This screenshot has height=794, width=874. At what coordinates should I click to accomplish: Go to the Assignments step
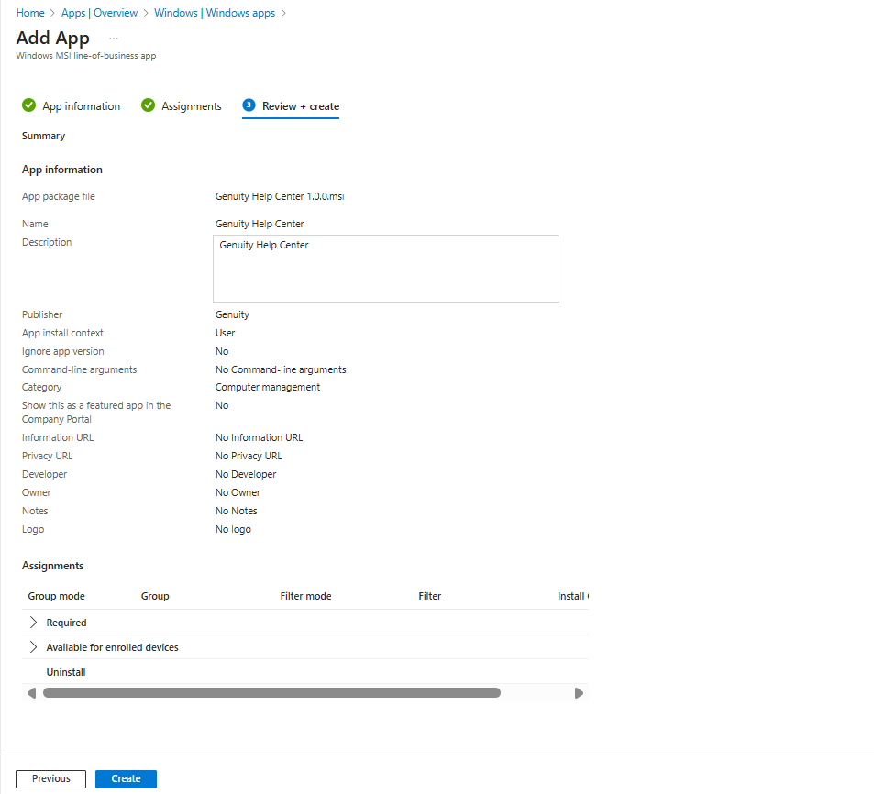coord(191,106)
